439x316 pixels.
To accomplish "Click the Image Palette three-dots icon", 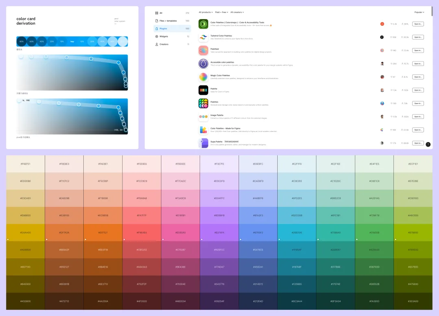I will [203, 117].
